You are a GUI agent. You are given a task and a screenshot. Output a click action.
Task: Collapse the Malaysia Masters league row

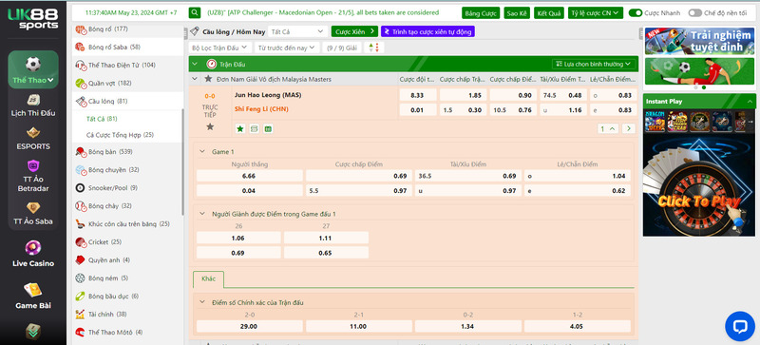(195, 79)
